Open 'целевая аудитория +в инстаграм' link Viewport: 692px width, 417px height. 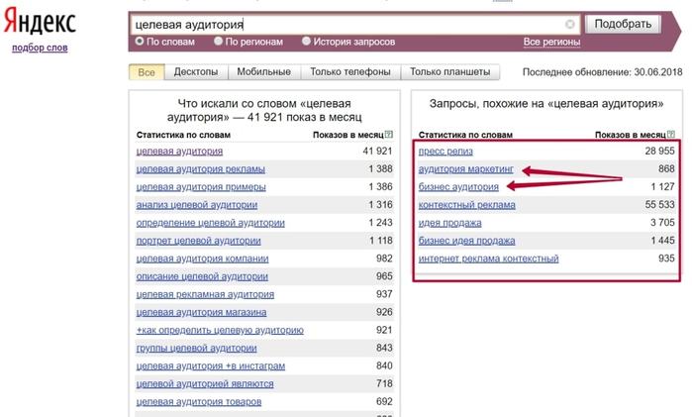[211, 366]
